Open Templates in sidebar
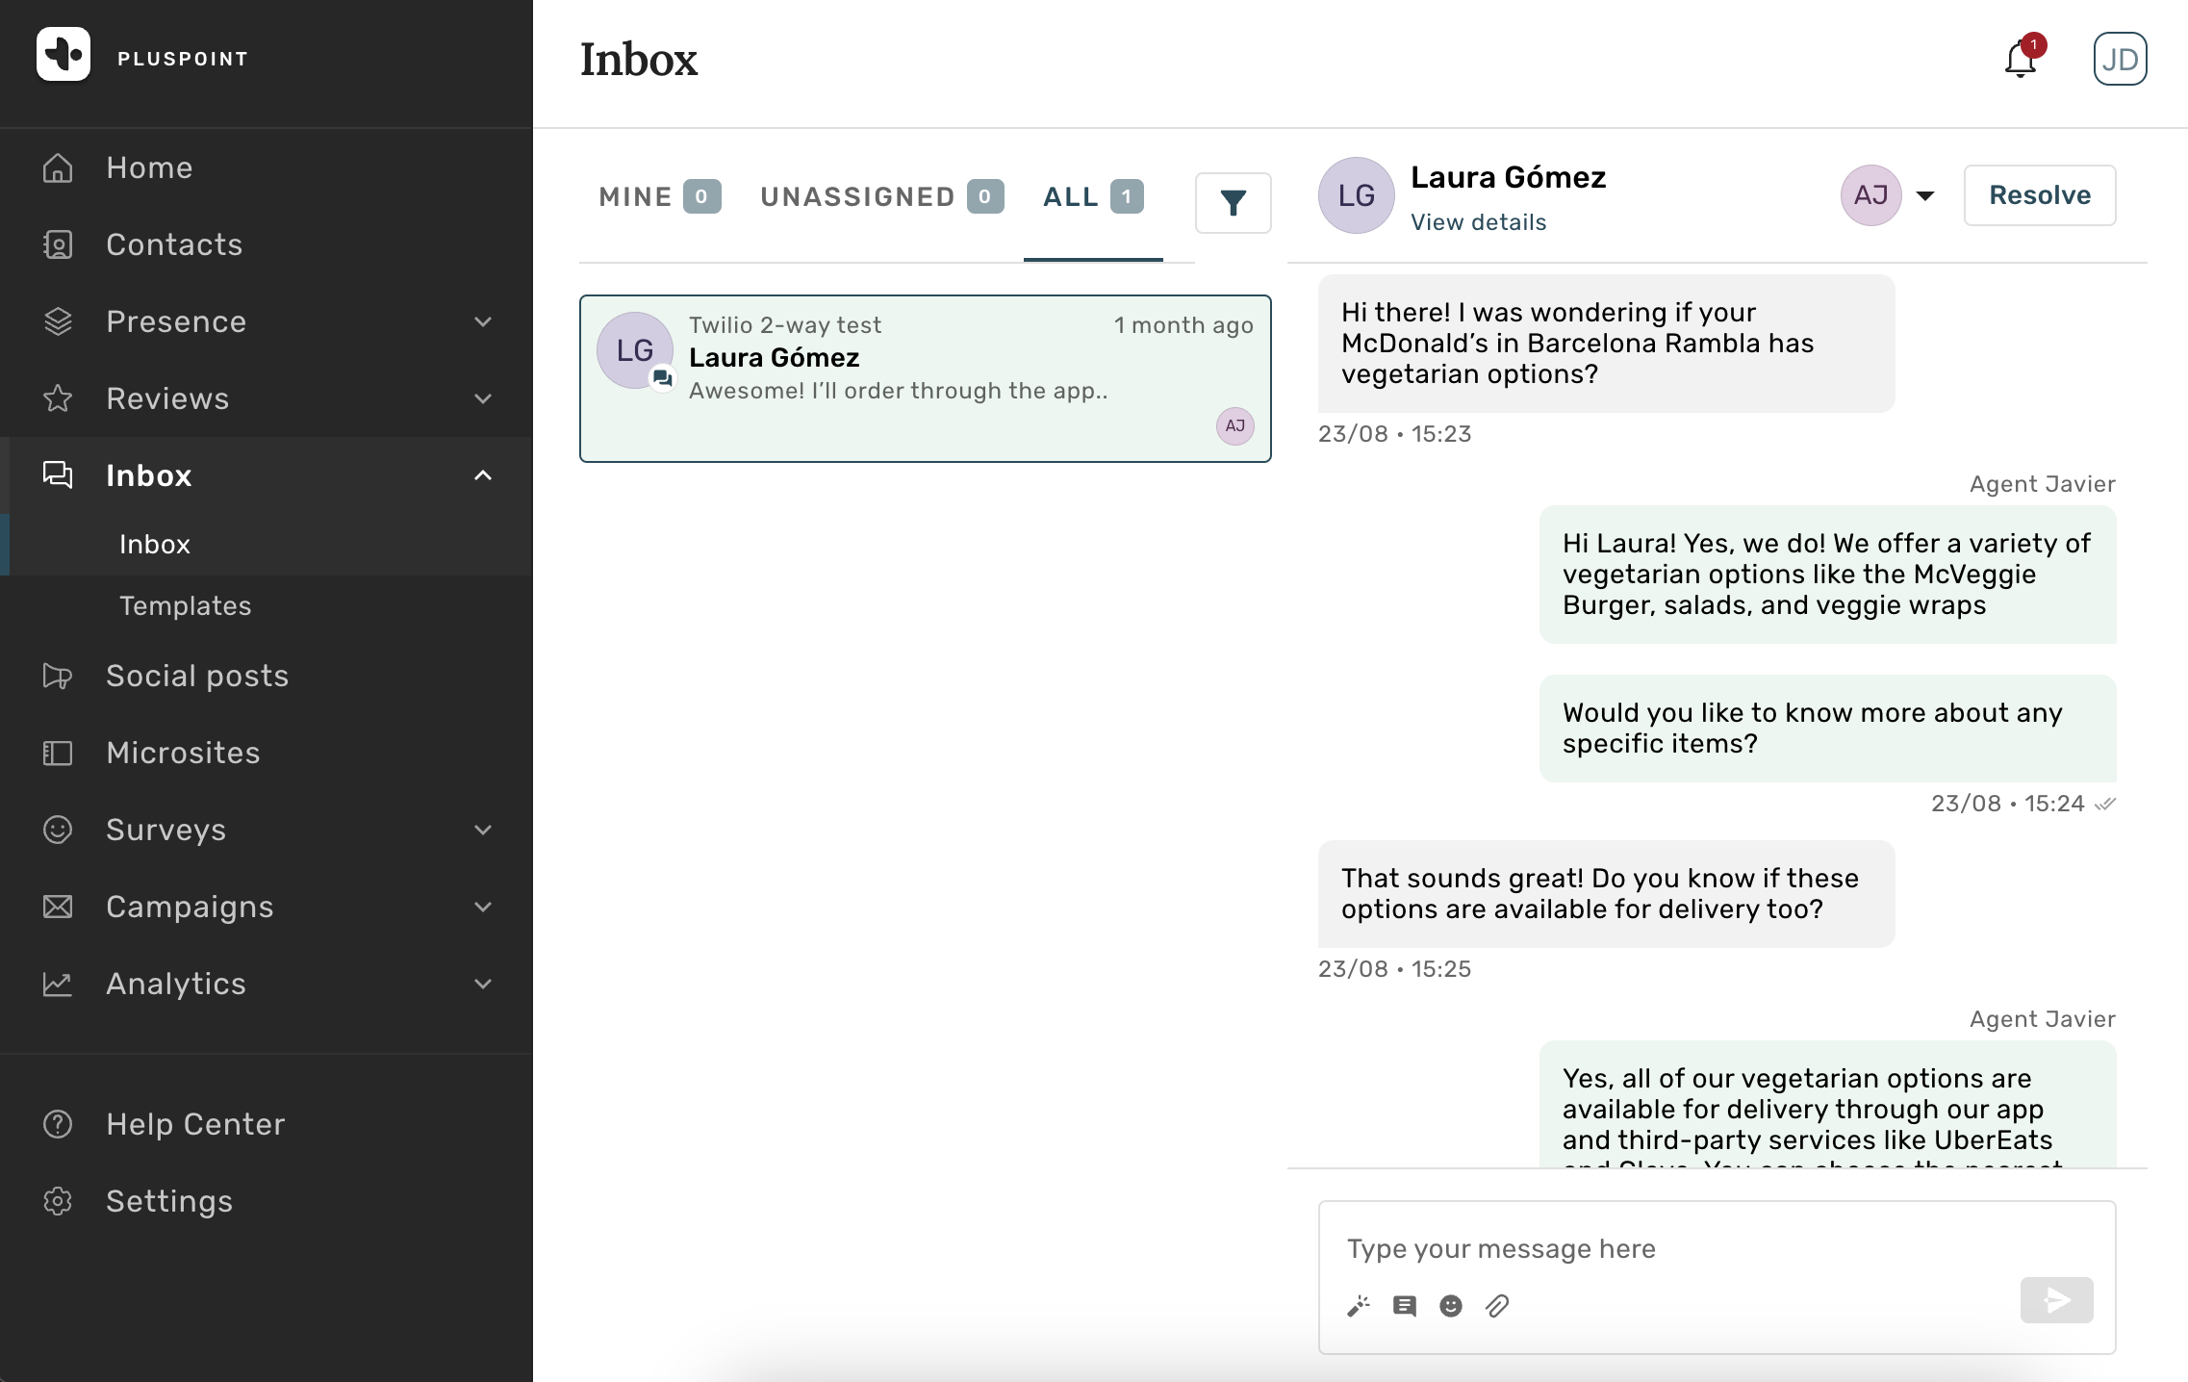This screenshot has height=1382, width=2188. tap(185, 606)
